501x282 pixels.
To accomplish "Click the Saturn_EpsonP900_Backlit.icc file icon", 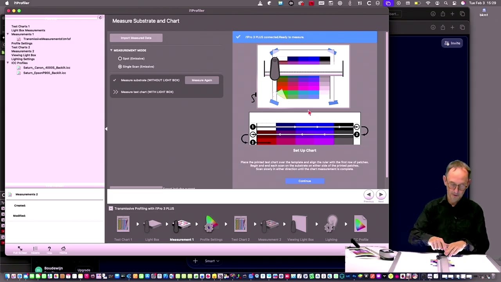I will [x=19, y=73].
